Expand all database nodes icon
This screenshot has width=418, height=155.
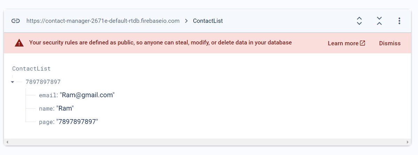(x=359, y=21)
